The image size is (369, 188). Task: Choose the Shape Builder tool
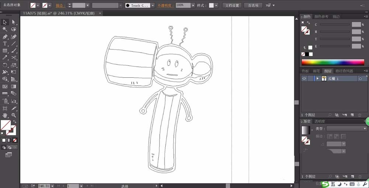point(5,79)
